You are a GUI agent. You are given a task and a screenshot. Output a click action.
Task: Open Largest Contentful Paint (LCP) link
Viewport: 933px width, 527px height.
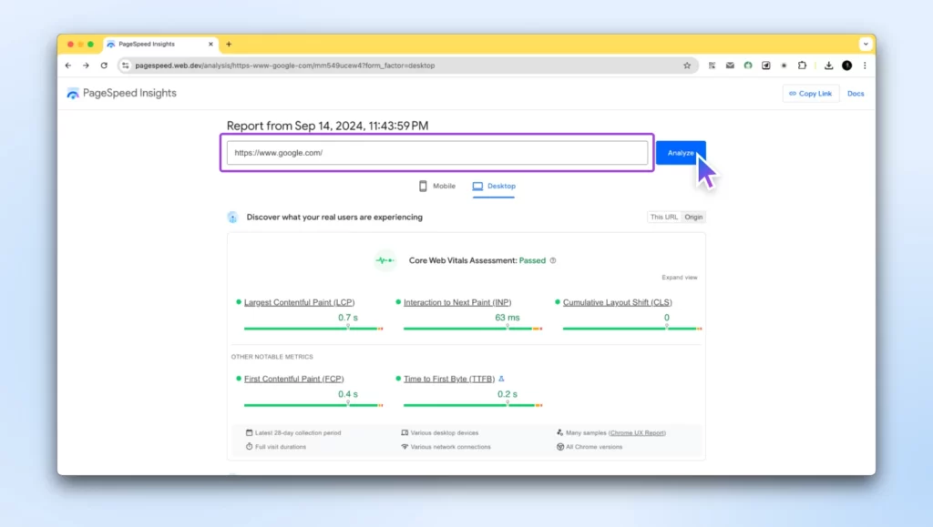(x=299, y=302)
